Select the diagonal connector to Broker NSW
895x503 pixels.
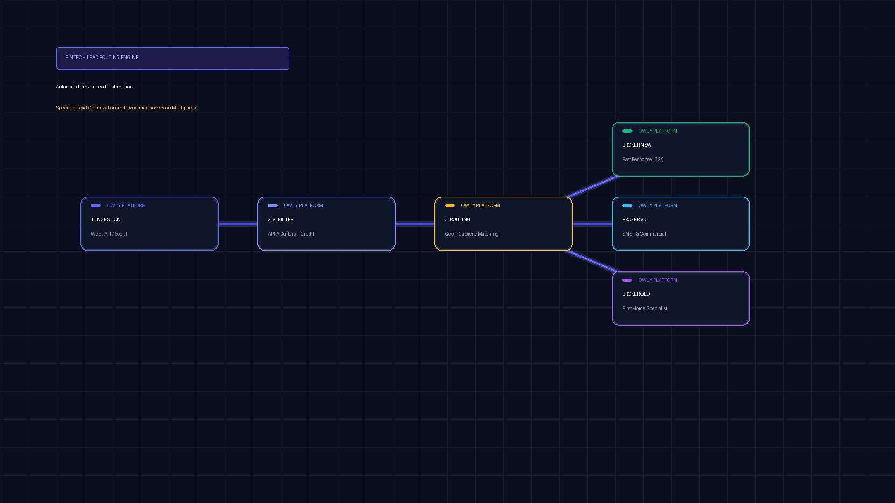click(592, 187)
